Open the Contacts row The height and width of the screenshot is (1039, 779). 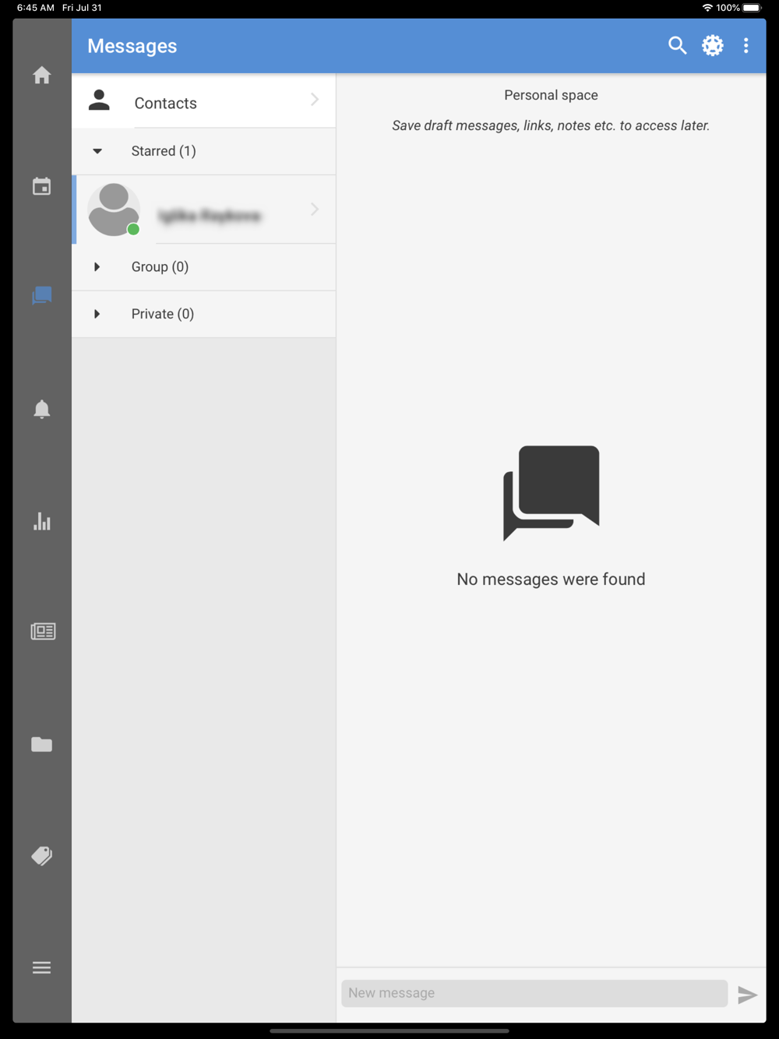click(x=204, y=101)
